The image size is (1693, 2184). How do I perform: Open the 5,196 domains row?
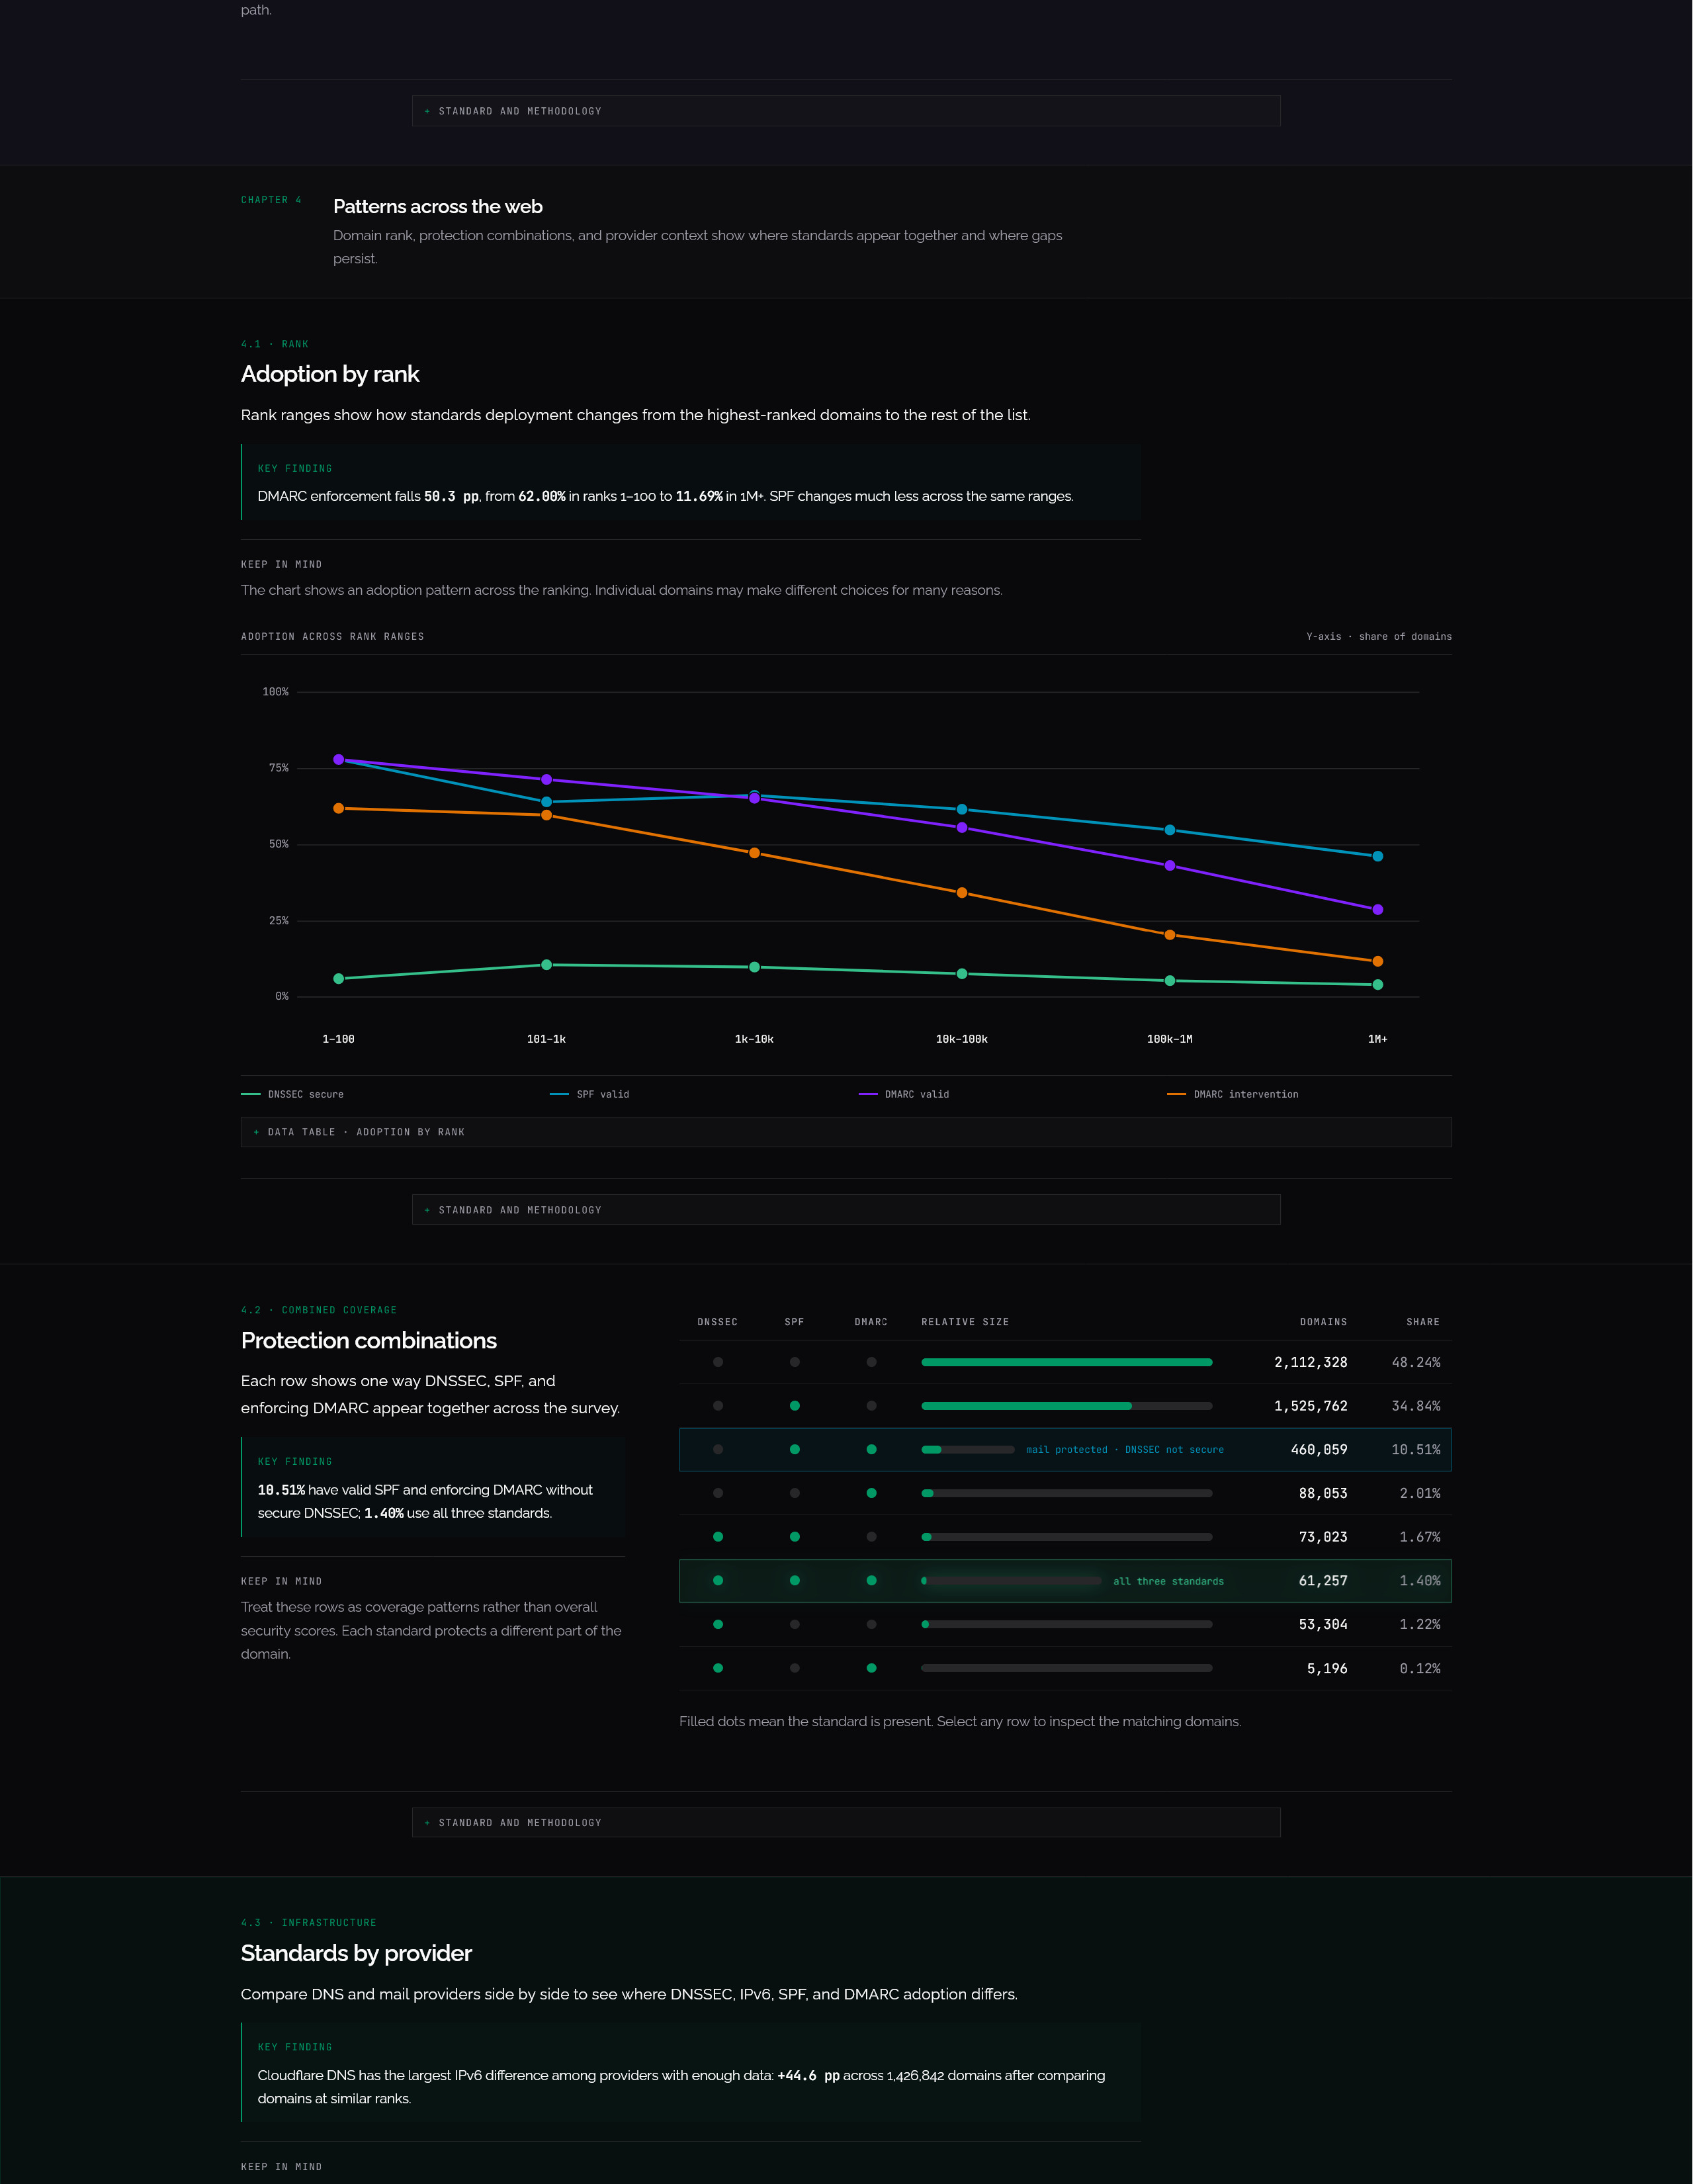[1065, 1669]
